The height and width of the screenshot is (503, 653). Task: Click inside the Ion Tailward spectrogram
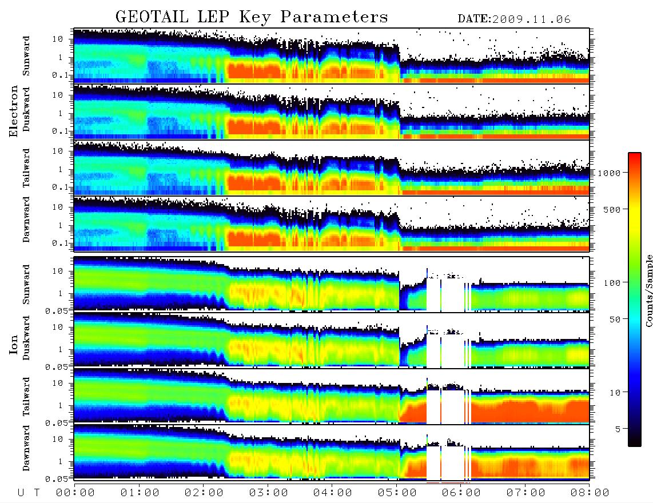click(x=332, y=396)
